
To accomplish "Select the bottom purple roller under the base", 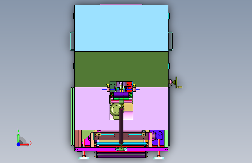I will click(121, 156).
